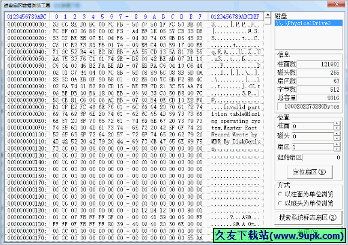The width and height of the screenshot is (348, 245).
Task: Select 以磁头为单位浏览 radio option
Action: pyautogui.click(x=306, y=204)
